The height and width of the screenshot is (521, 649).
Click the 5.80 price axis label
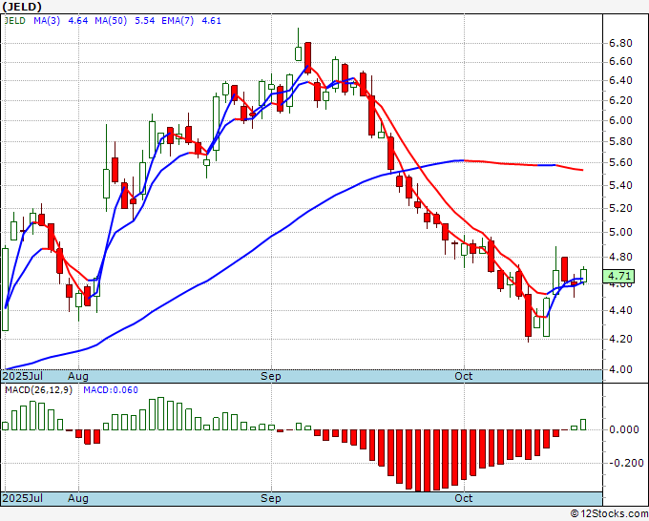(620, 141)
